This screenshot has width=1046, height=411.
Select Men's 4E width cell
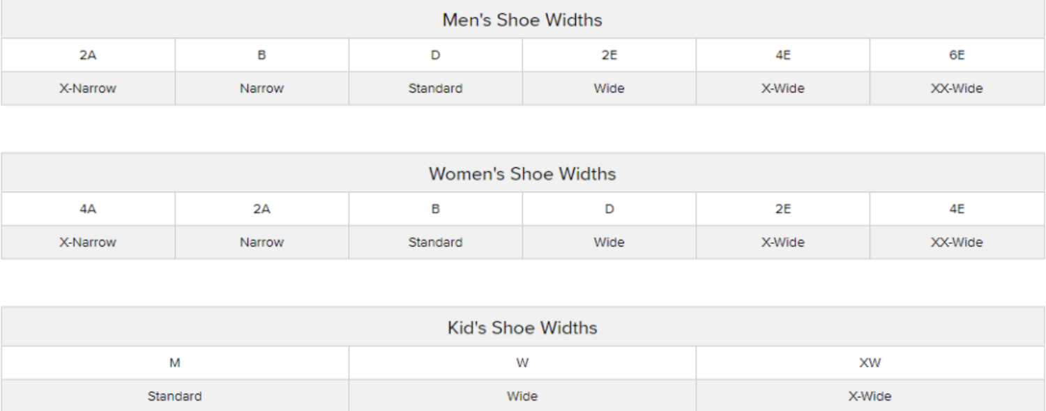click(782, 55)
